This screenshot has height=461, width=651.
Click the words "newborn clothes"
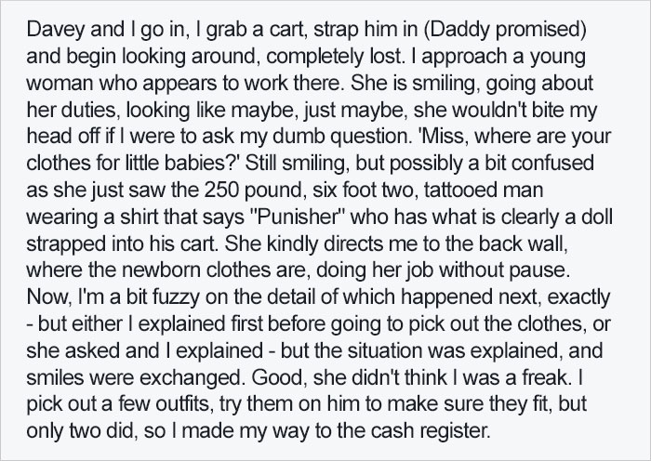[194, 271]
